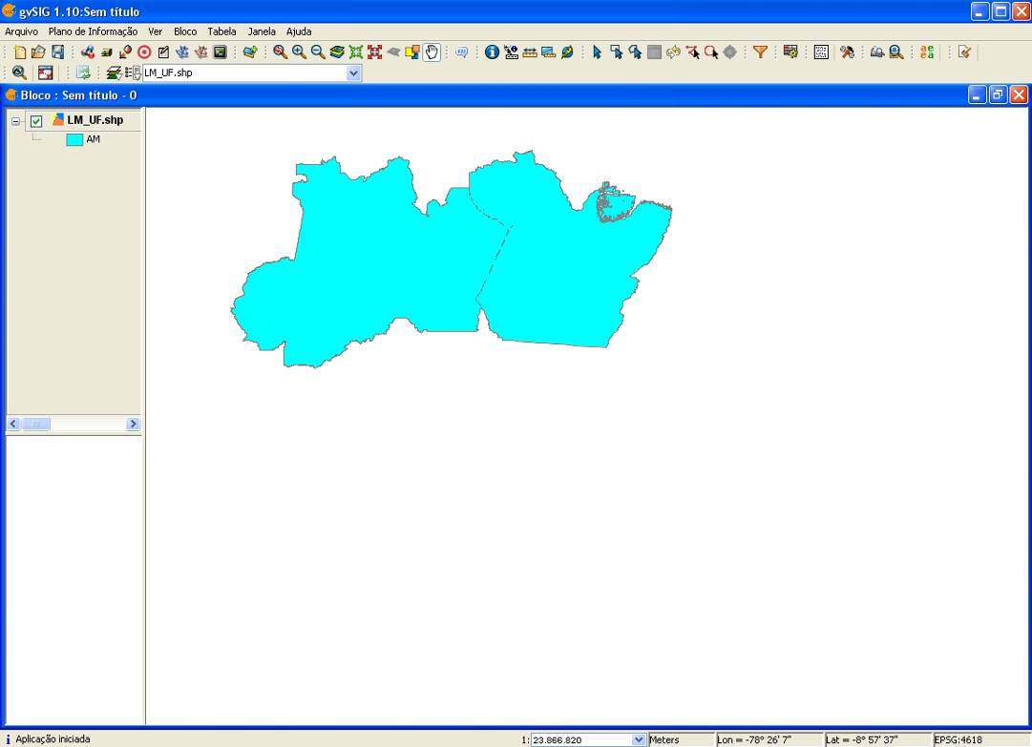
Task: Click the globe hyperlink tool icon
Action: pyautogui.click(x=567, y=52)
